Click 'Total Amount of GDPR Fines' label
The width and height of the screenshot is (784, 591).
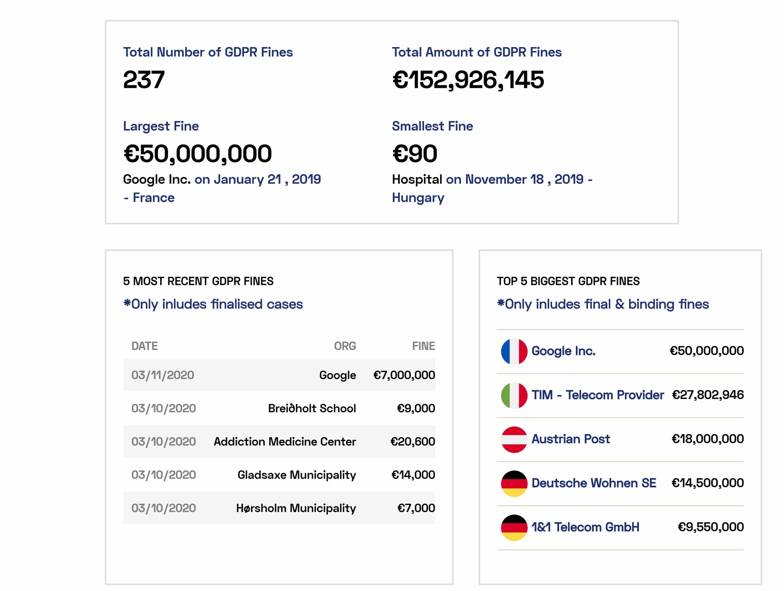[x=477, y=52]
